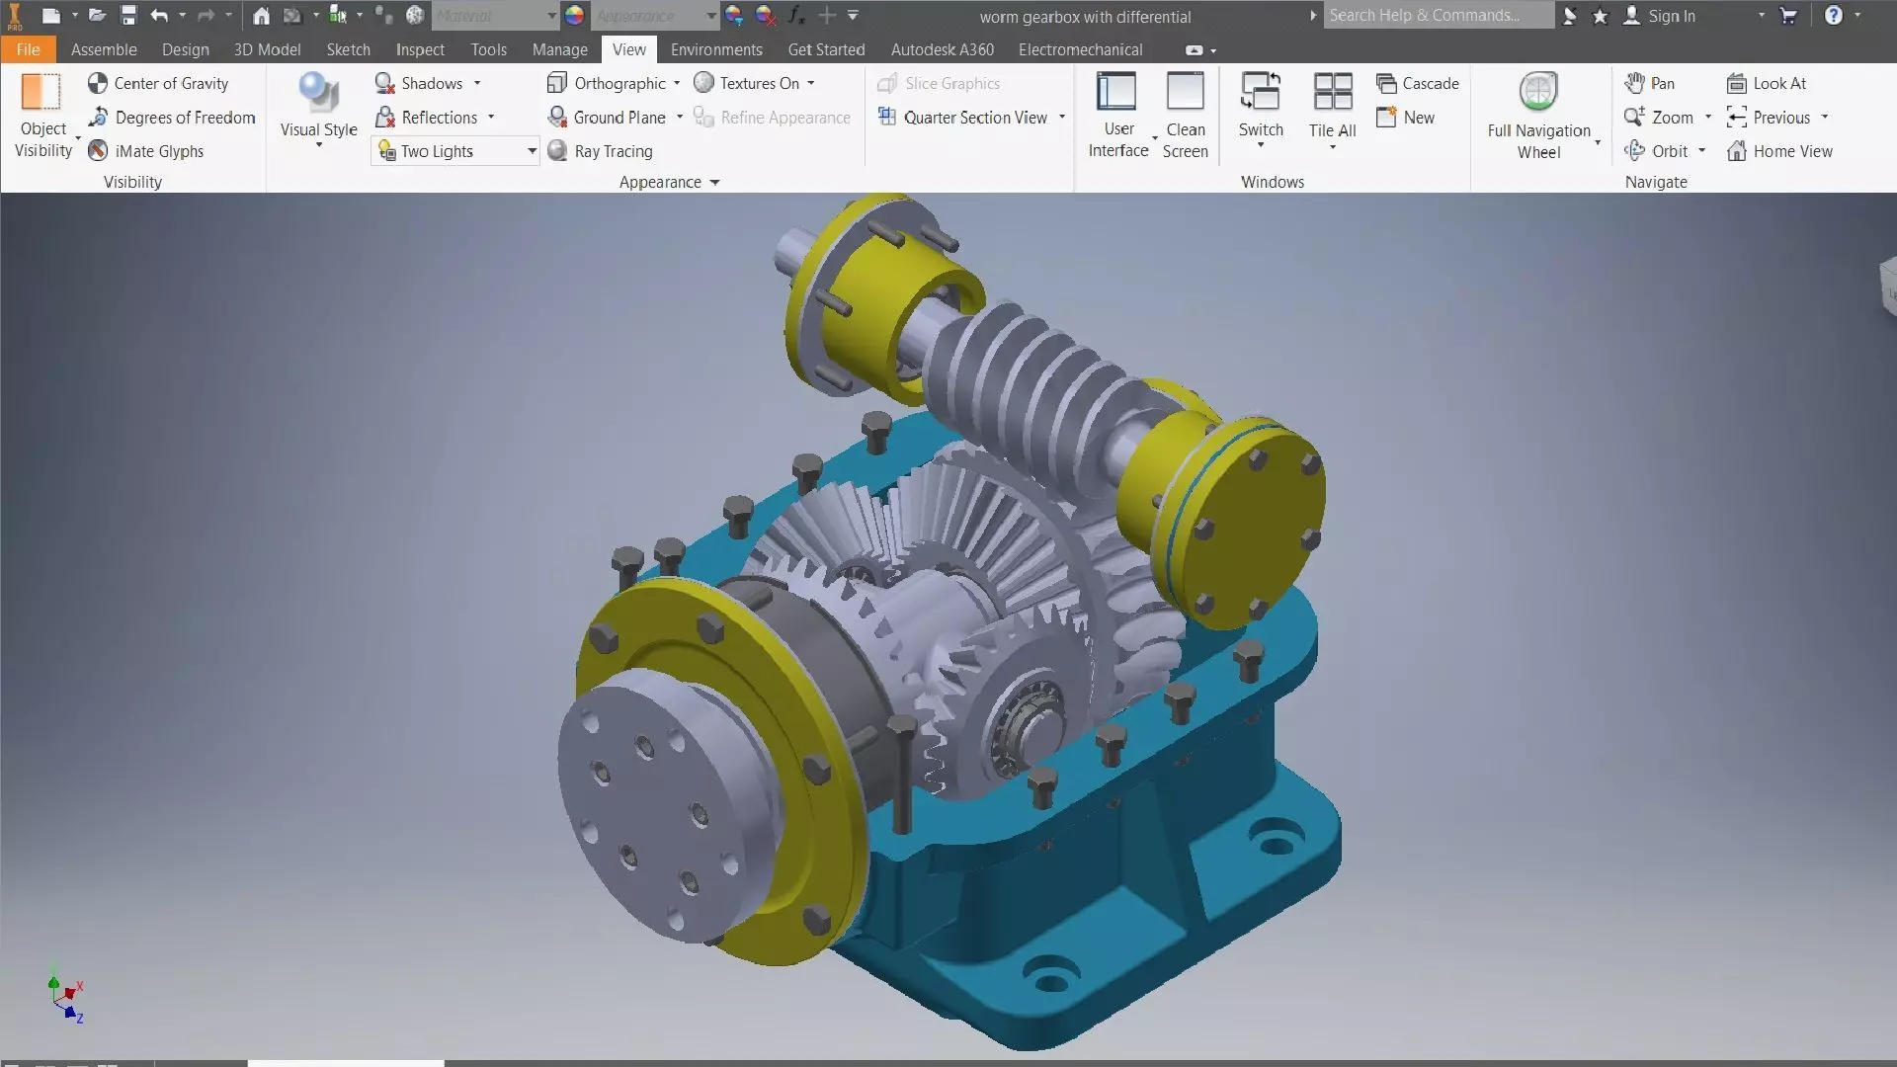Open the Two Lights lighting dropdown
Viewport: 1897px width, 1067px height.
532,151
